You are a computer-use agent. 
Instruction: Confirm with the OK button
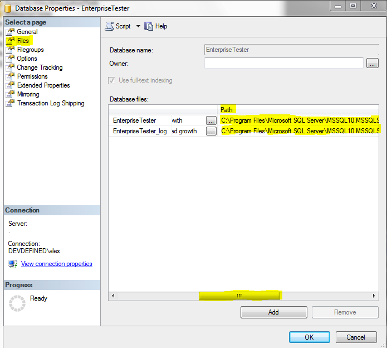pos(309,337)
